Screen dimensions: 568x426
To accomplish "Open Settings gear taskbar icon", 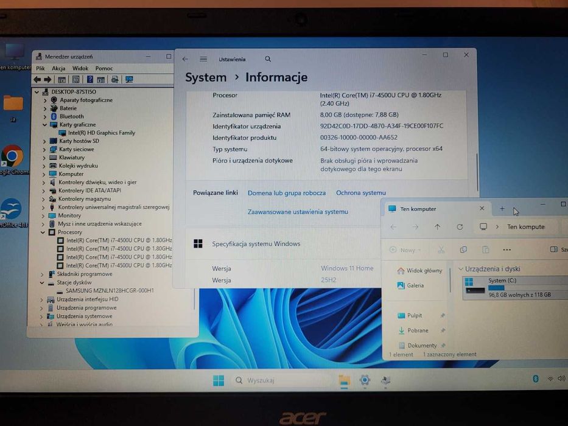I will tap(365, 380).
